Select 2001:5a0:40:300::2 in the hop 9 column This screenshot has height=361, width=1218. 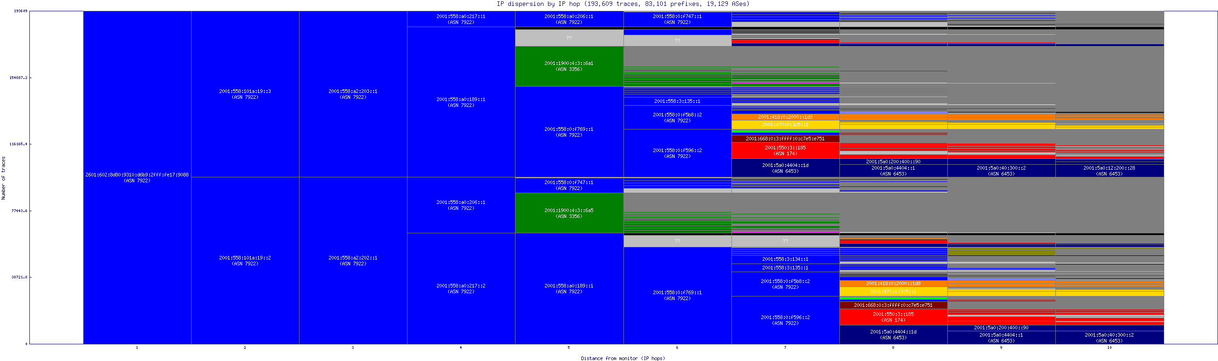pyautogui.click(x=1001, y=171)
